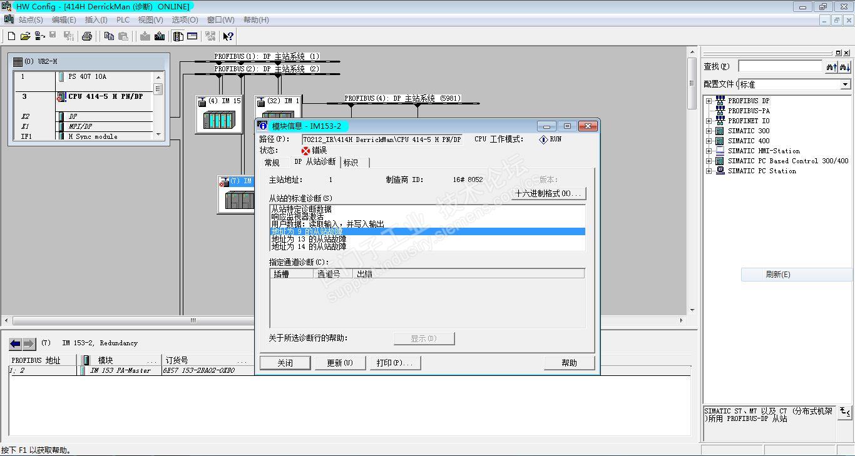Click the Copy toolbar icon

(109, 36)
